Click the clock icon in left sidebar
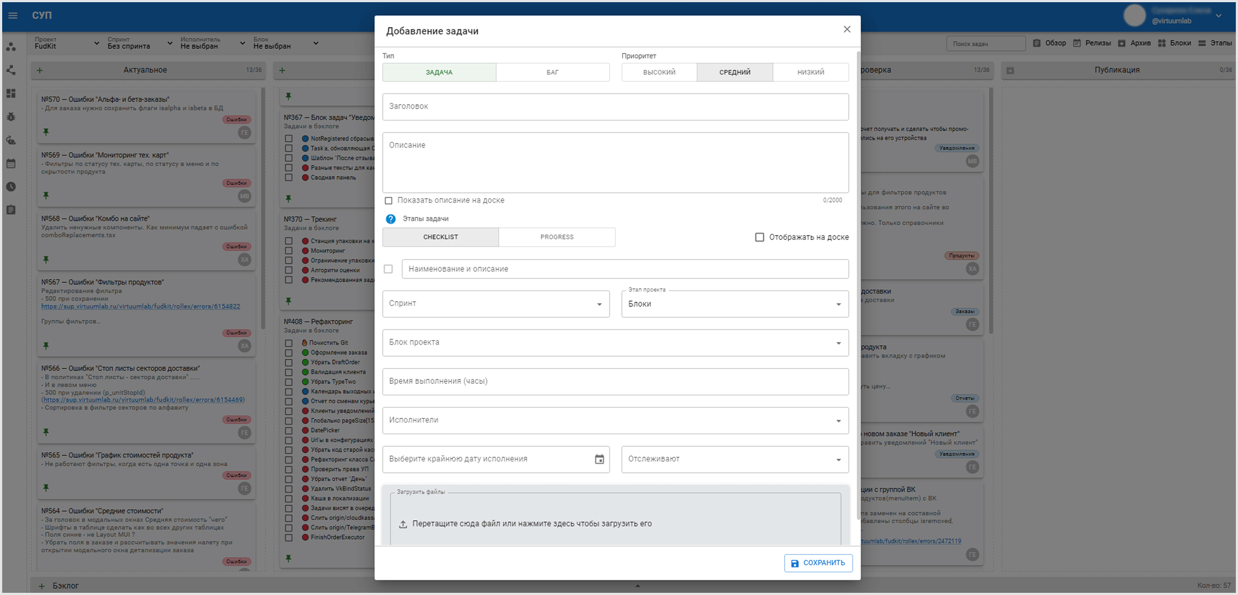This screenshot has height=595, width=1238. click(11, 187)
